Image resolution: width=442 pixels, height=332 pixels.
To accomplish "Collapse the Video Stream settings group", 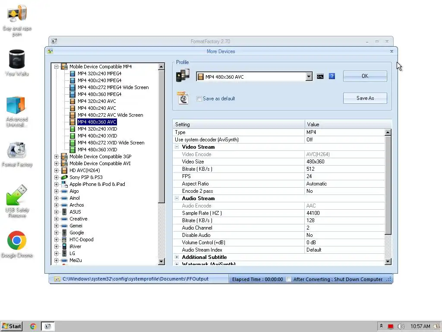I will point(177,147).
